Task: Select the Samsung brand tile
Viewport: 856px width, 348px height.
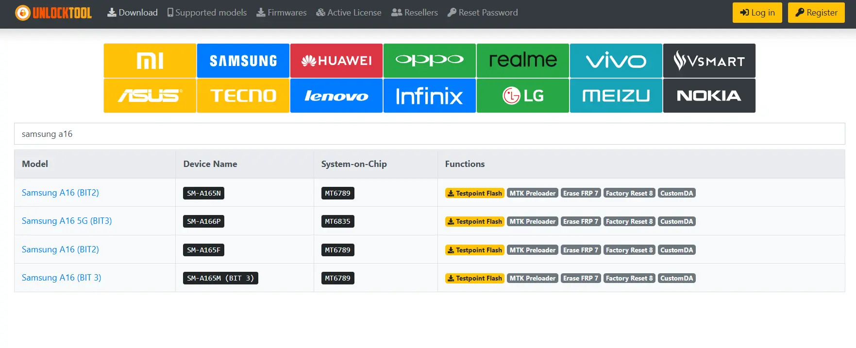Action: (243, 61)
